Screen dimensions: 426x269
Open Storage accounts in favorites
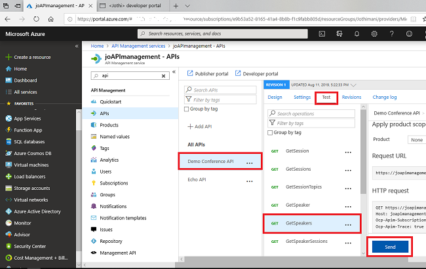pos(32,188)
